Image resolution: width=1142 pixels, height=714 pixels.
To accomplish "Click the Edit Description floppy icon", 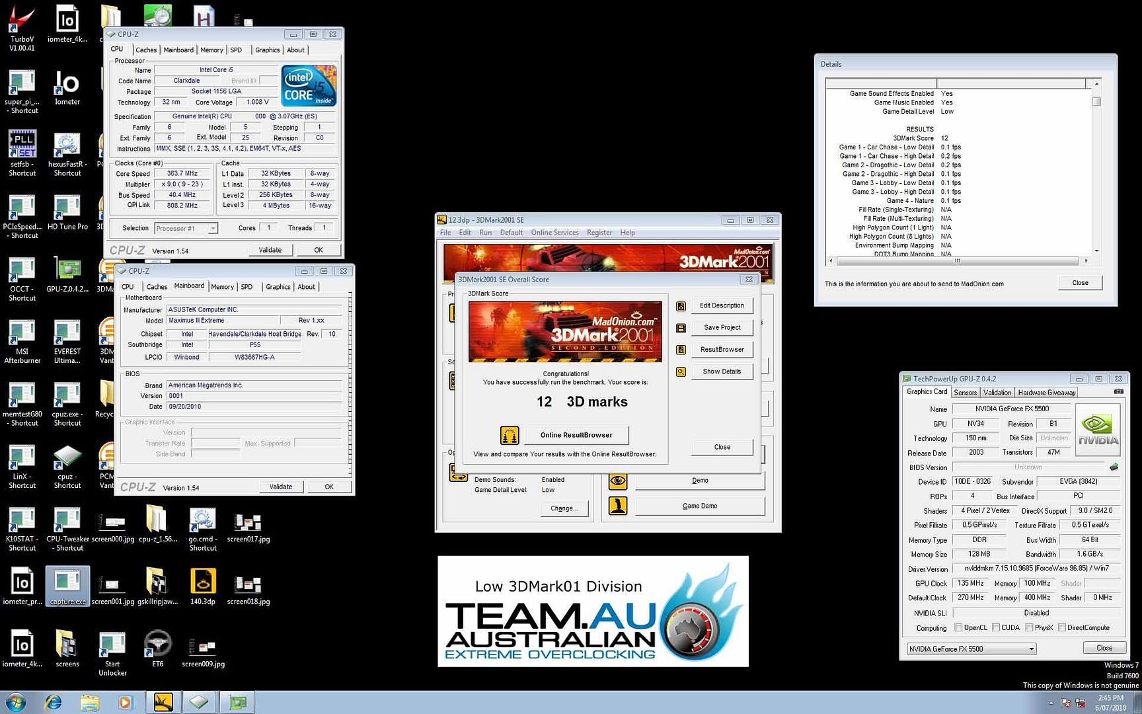I will 681,306.
